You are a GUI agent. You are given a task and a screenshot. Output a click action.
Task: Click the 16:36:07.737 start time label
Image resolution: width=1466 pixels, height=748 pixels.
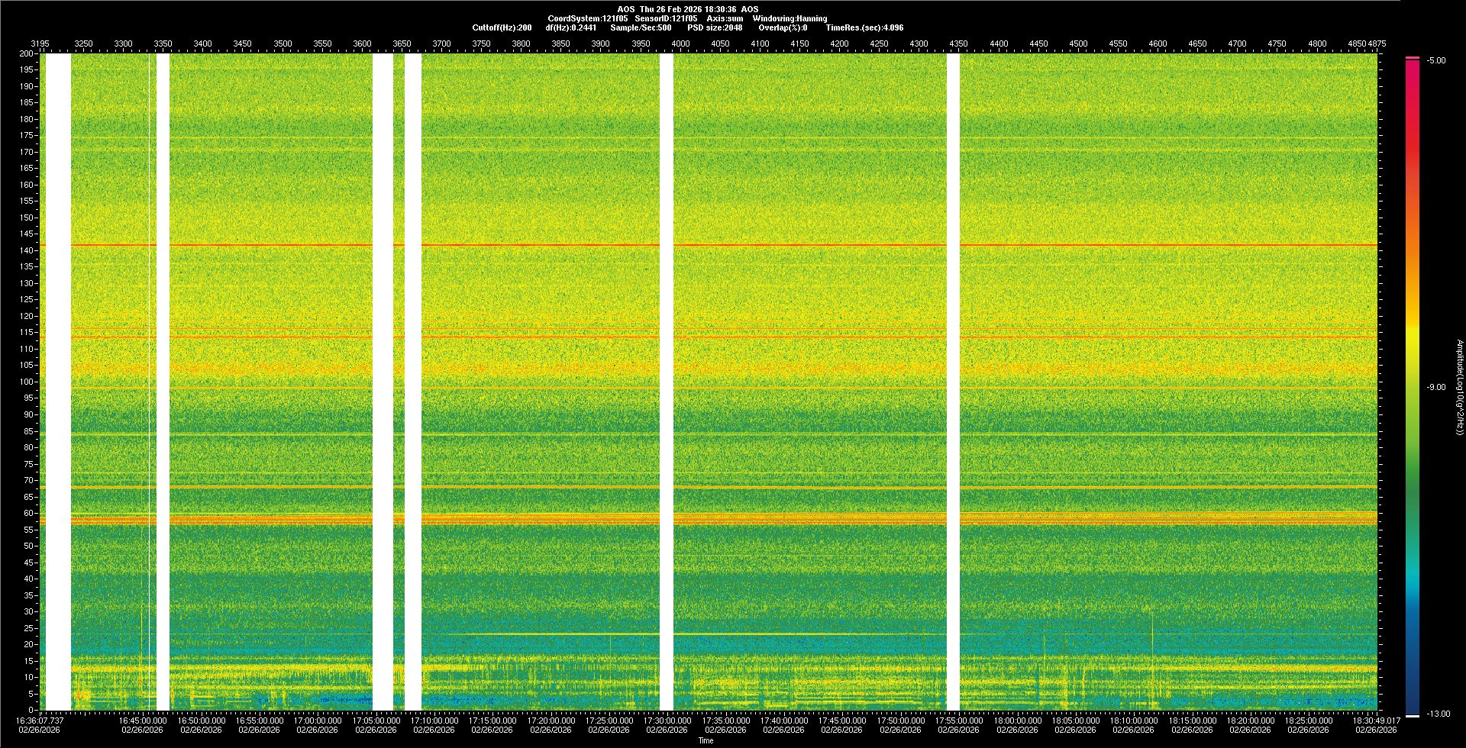click(x=40, y=721)
